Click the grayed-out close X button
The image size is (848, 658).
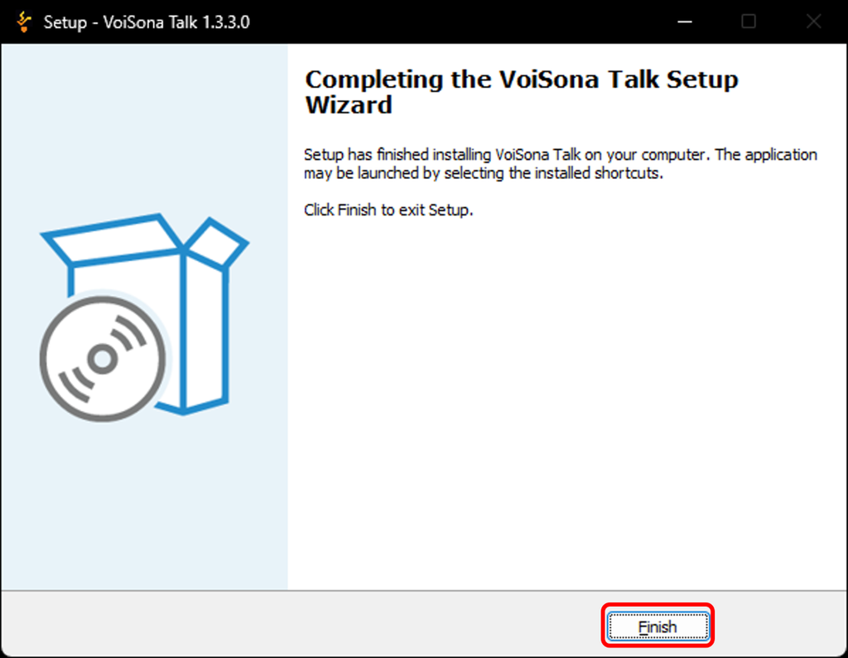coord(813,22)
